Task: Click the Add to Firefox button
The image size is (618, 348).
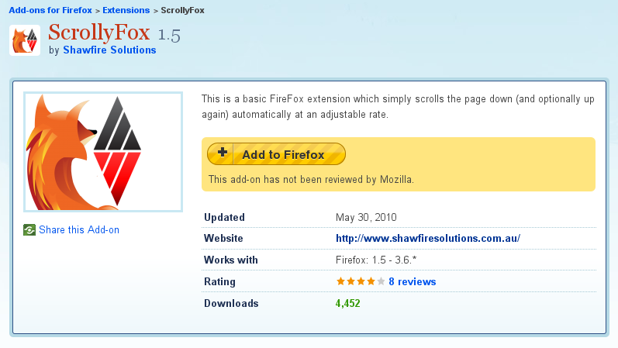Action: 276,154
